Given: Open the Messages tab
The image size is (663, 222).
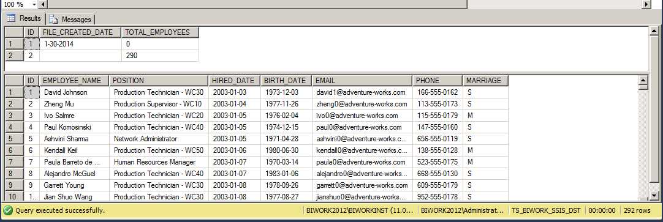Looking at the screenshot, I should point(70,19).
